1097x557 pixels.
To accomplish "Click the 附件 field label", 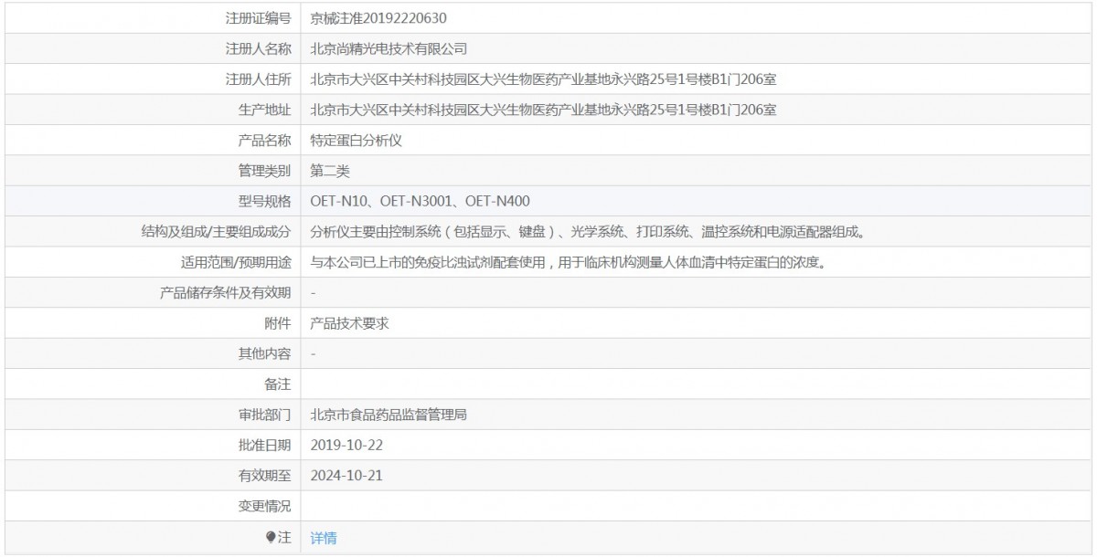I will coord(278,323).
